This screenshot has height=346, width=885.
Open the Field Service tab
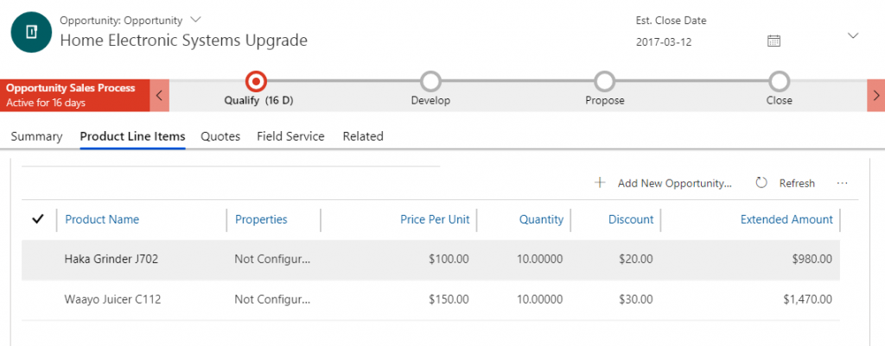pyautogui.click(x=290, y=136)
